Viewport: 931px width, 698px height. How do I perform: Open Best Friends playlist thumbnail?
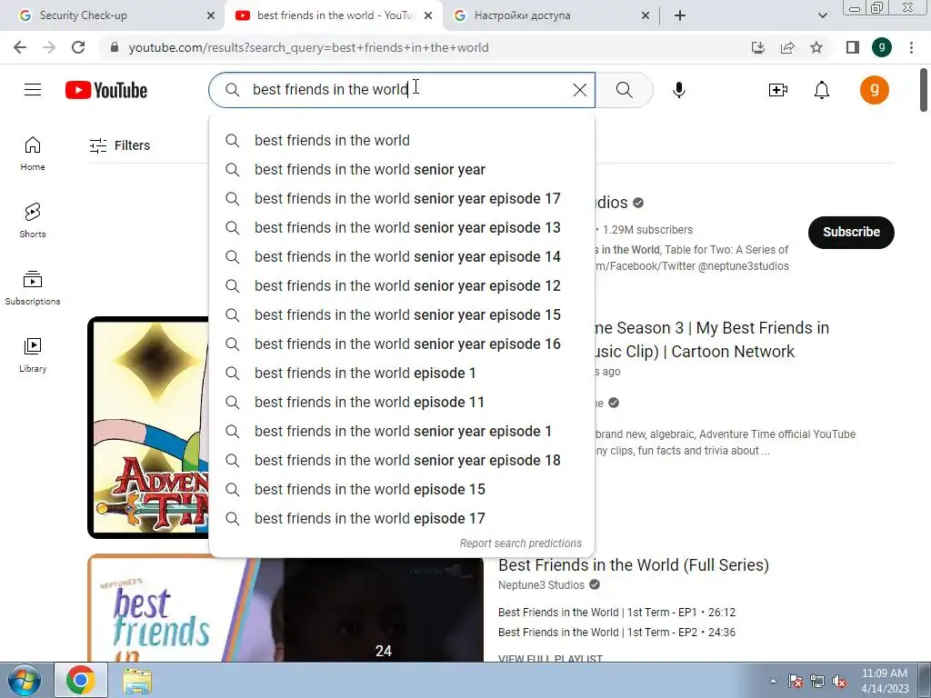[x=285, y=610]
